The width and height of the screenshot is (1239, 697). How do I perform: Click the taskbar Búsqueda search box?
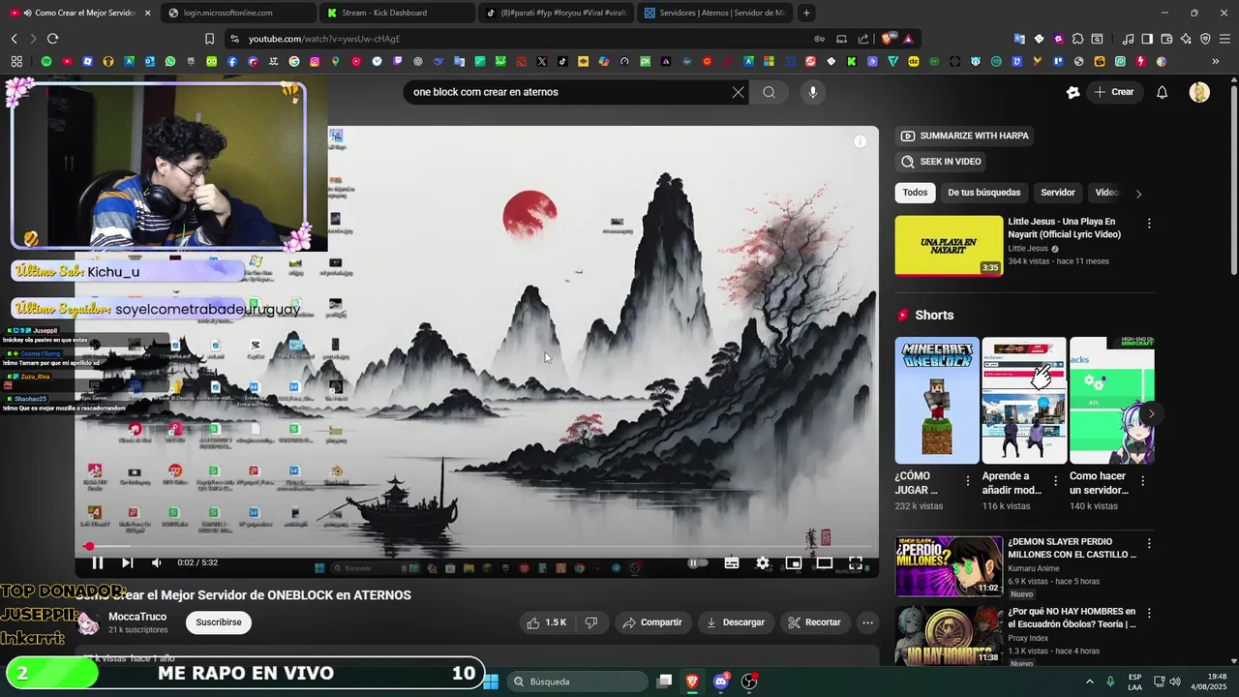click(x=578, y=682)
